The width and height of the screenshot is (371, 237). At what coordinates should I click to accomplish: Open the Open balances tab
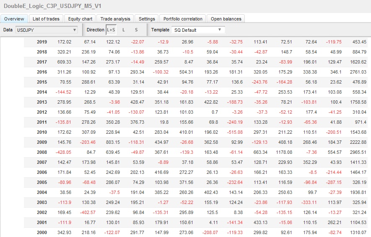click(226, 19)
